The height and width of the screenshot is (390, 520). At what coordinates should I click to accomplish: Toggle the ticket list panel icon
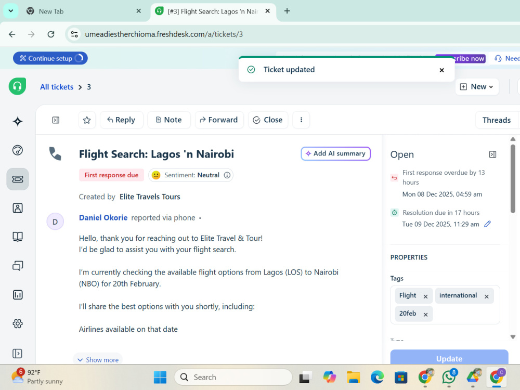[56, 120]
